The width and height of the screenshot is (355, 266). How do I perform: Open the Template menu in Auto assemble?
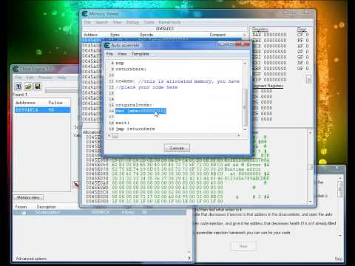click(x=140, y=54)
